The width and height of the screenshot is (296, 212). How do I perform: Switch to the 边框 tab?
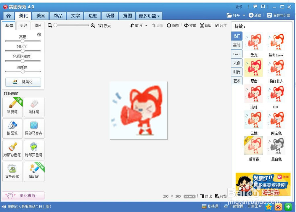click(x=93, y=16)
